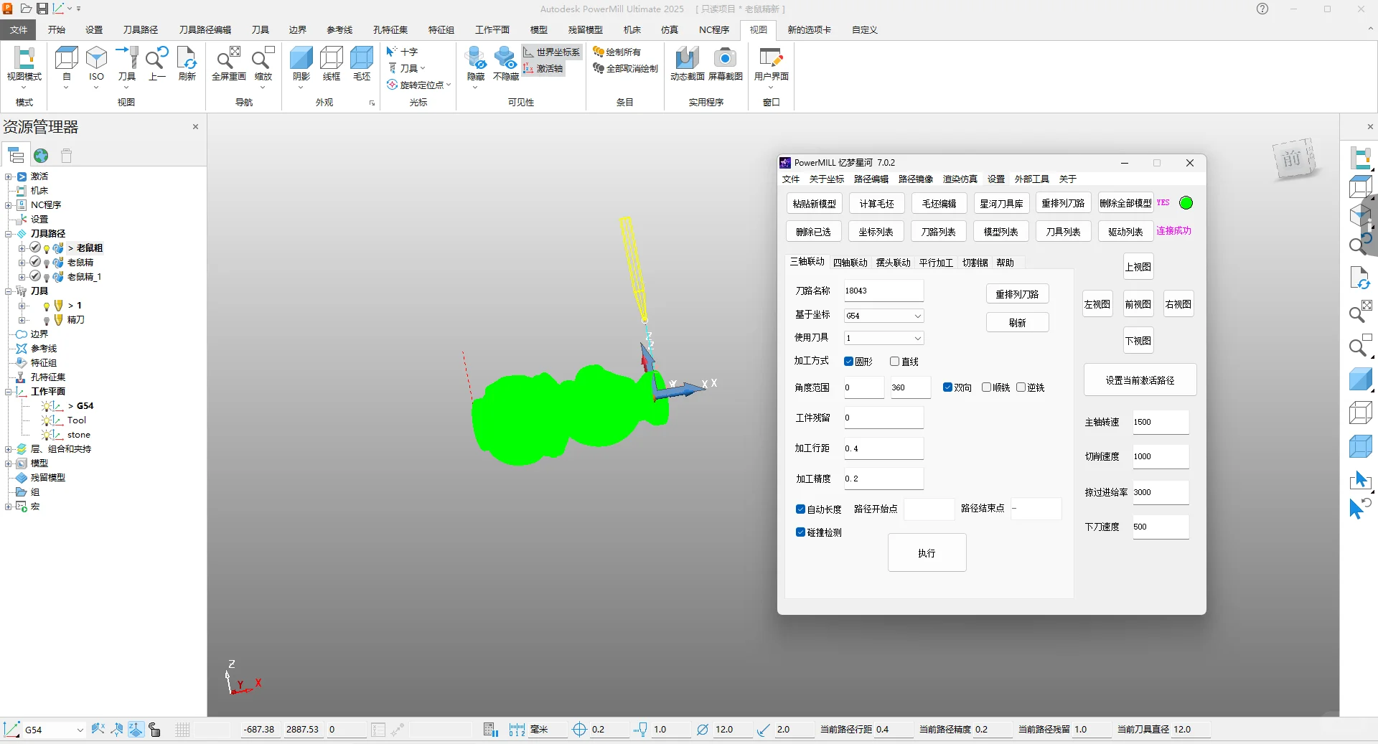Toggle light bulb for toolpath 老鼠精_1
The height and width of the screenshot is (744, 1378).
click(47, 278)
